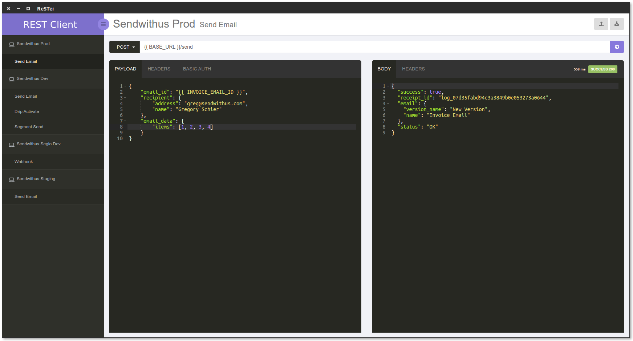Viewport: 633px width, 341px height.
Task: Collapse the response email block fold arrow
Action: [x=388, y=104]
